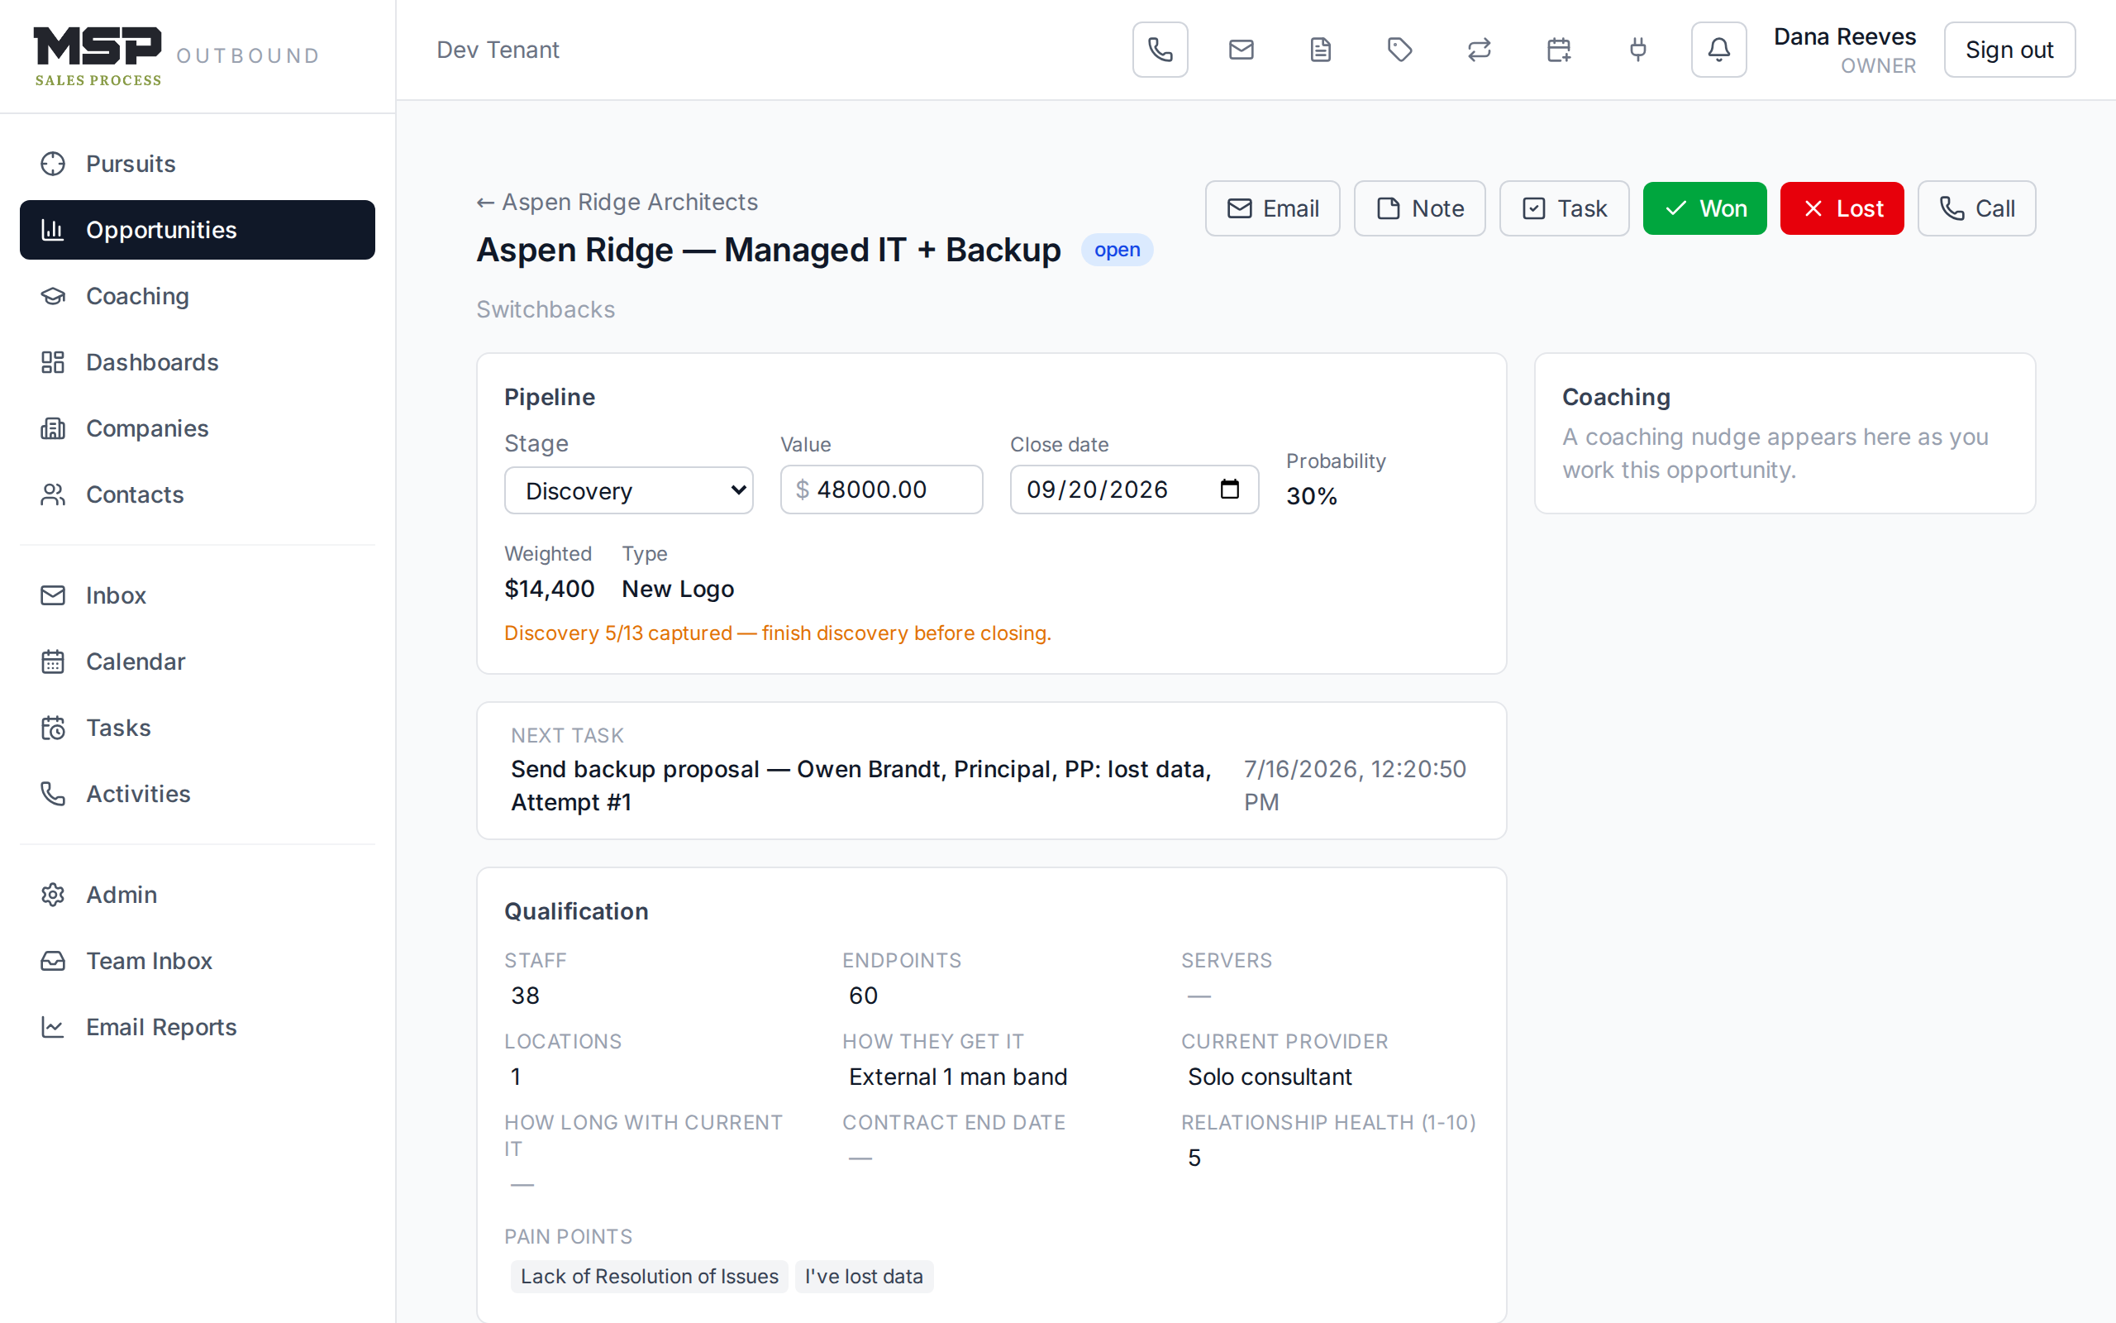The image size is (2116, 1323).
Task: Open the mail icon in top bar
Action: [1241, 50]
